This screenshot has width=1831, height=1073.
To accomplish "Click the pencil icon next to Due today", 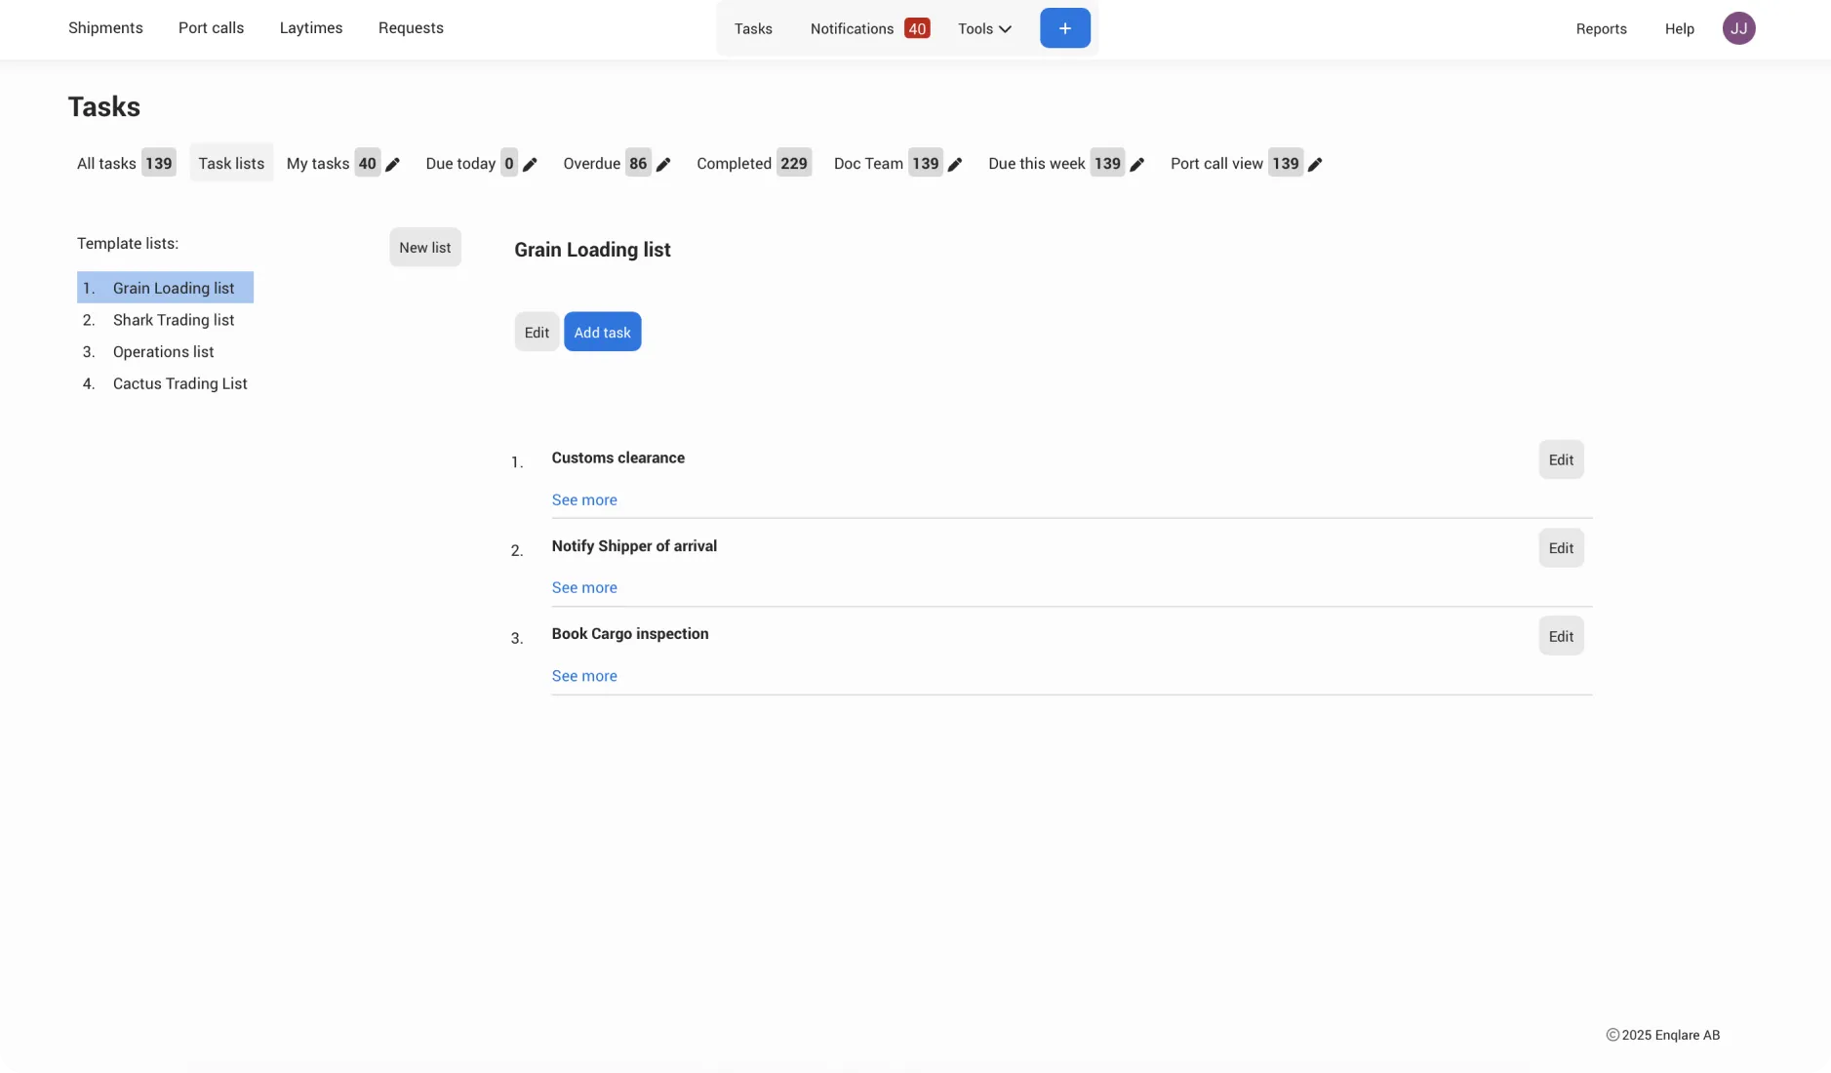I will [x=530, y=165].
